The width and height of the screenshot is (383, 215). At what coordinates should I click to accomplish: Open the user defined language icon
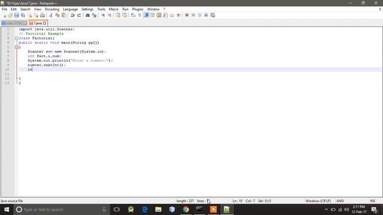153,15
